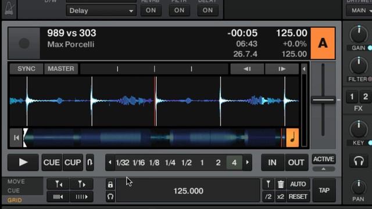Collapse waveform side arrow
The image size is (372, 209).
(x=304, y=69)
